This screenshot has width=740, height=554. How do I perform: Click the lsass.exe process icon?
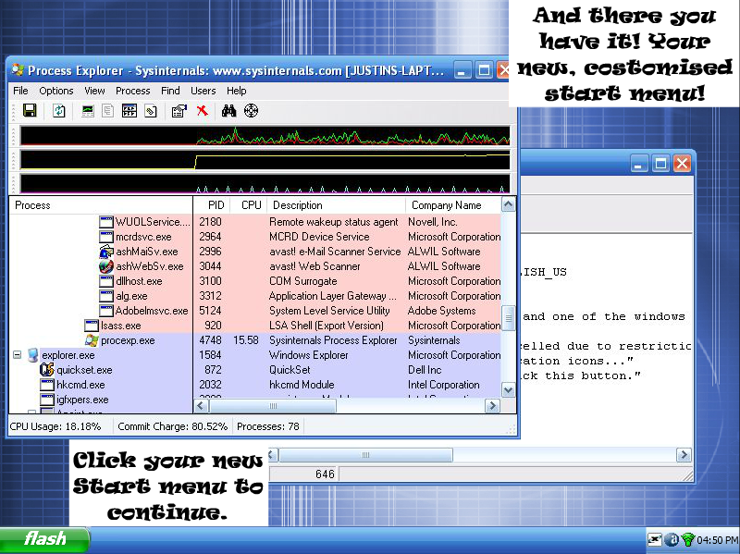[x=92, y=326]
